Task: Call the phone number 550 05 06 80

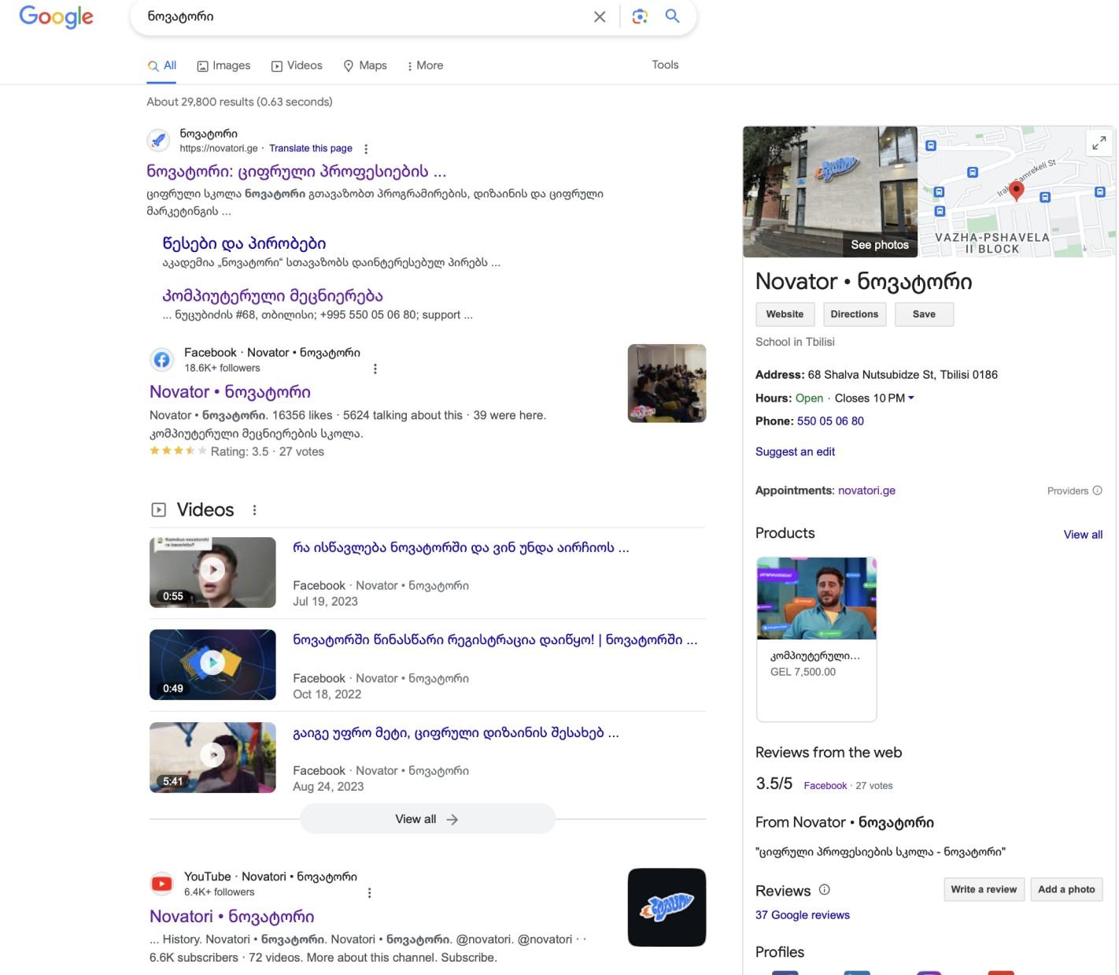Action: coord(830,421)
